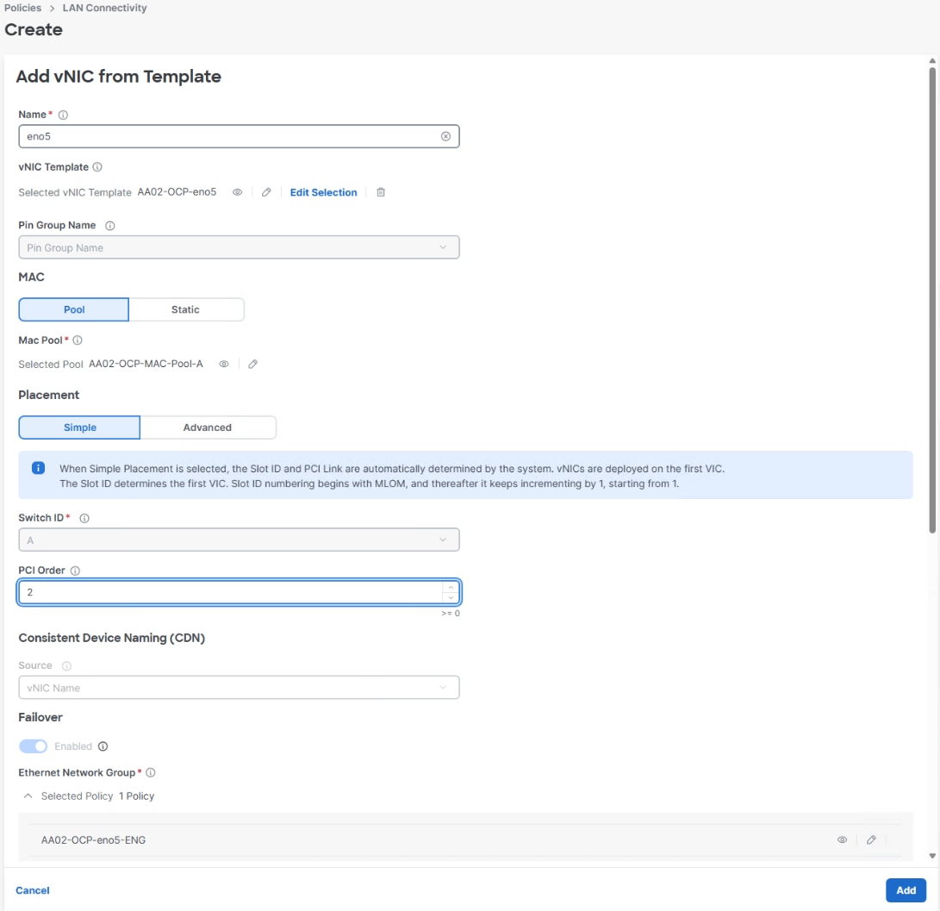Click the Add button
The height and width of the screenshot is (911, 940).
pyautogui.click(x=906, y=890)
